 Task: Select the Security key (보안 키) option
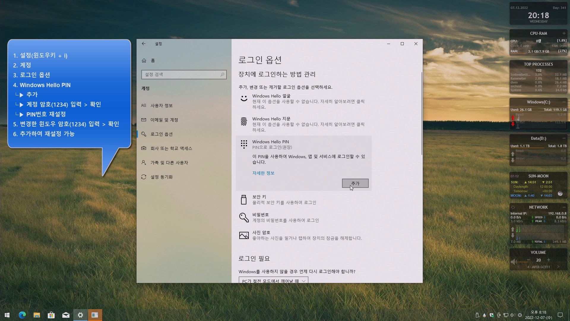click(259, 197)
